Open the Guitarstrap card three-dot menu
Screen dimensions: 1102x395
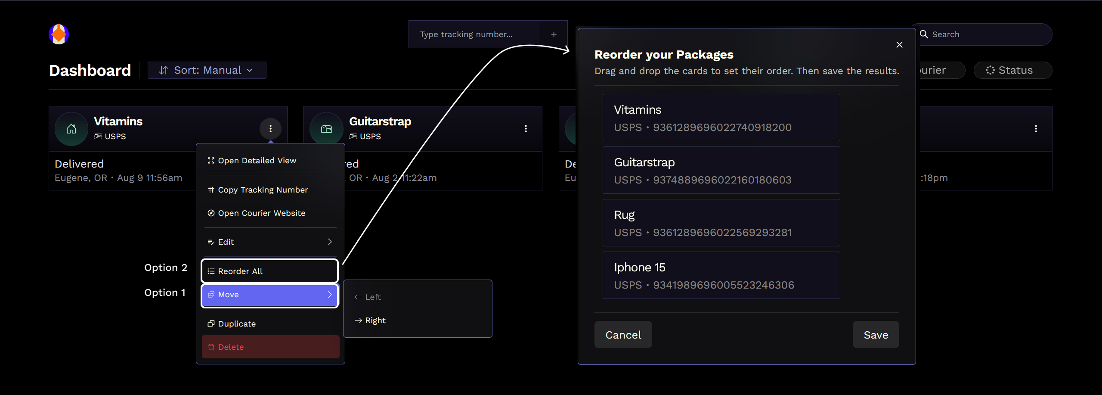click(526, 128)
